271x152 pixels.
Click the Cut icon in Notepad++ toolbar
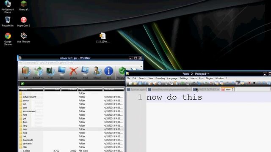(166, 84)
